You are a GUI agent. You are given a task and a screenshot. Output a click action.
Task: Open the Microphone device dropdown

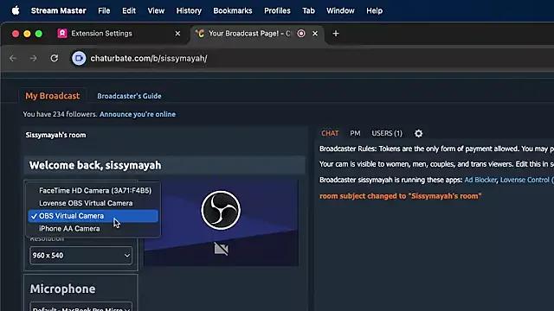[81, 307]
